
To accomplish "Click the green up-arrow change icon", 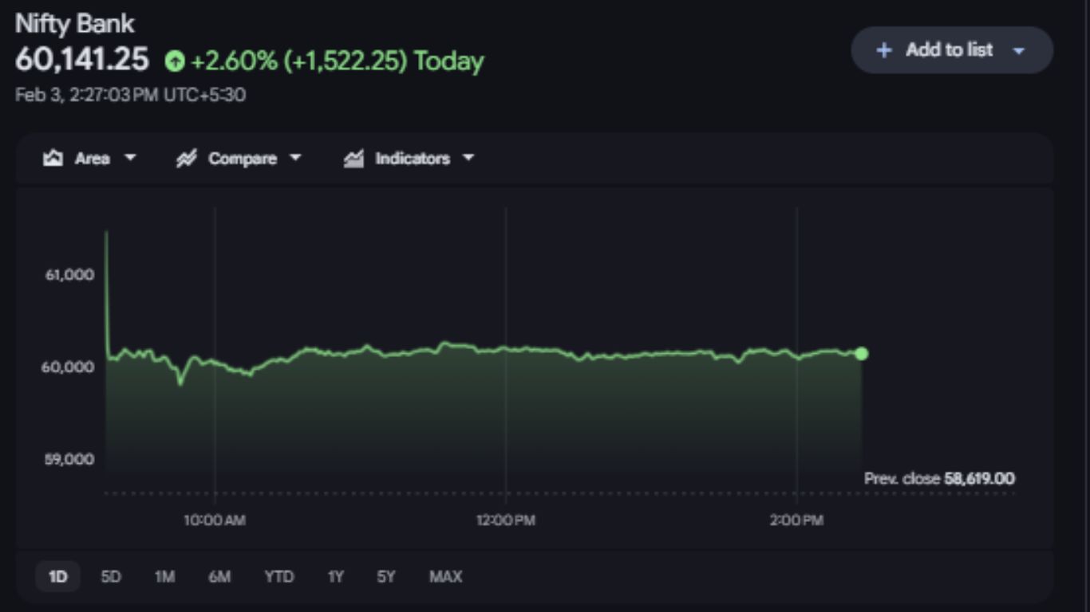I will pyautogui.click(x=174, y=61).
